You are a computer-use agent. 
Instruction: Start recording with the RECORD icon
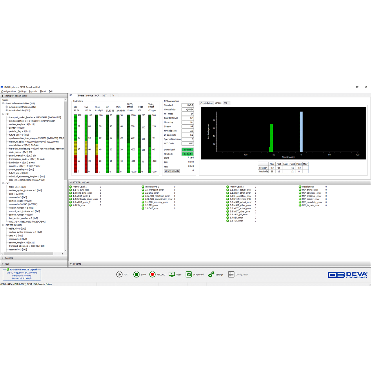152,274
